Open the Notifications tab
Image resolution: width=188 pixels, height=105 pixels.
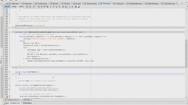coord(27,103)
